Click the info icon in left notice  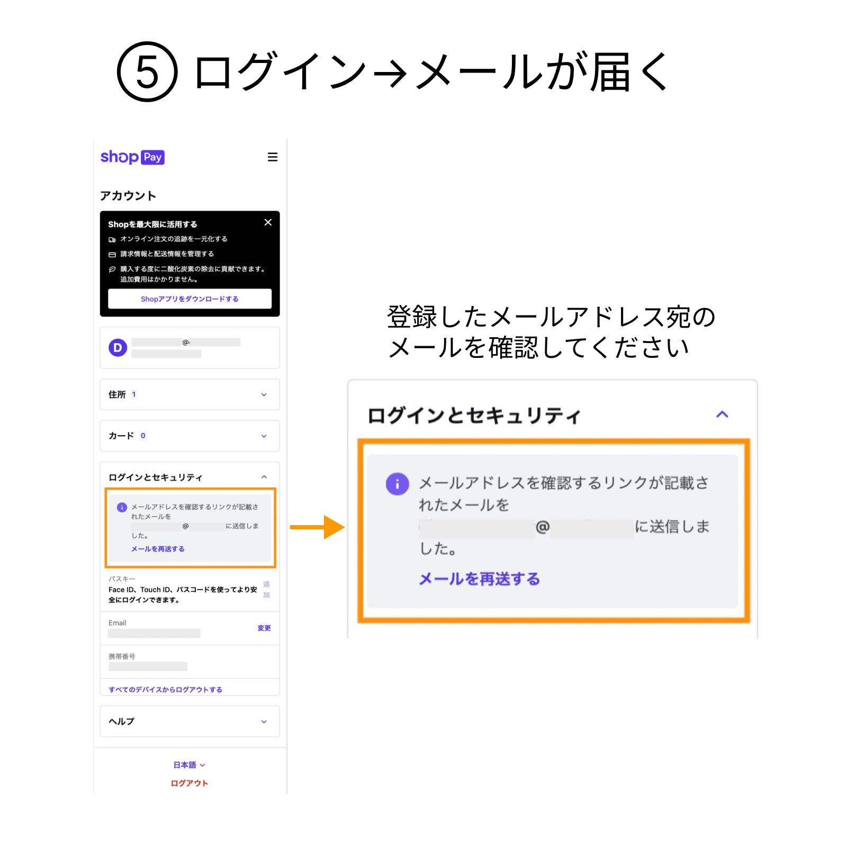click(122, 507)
